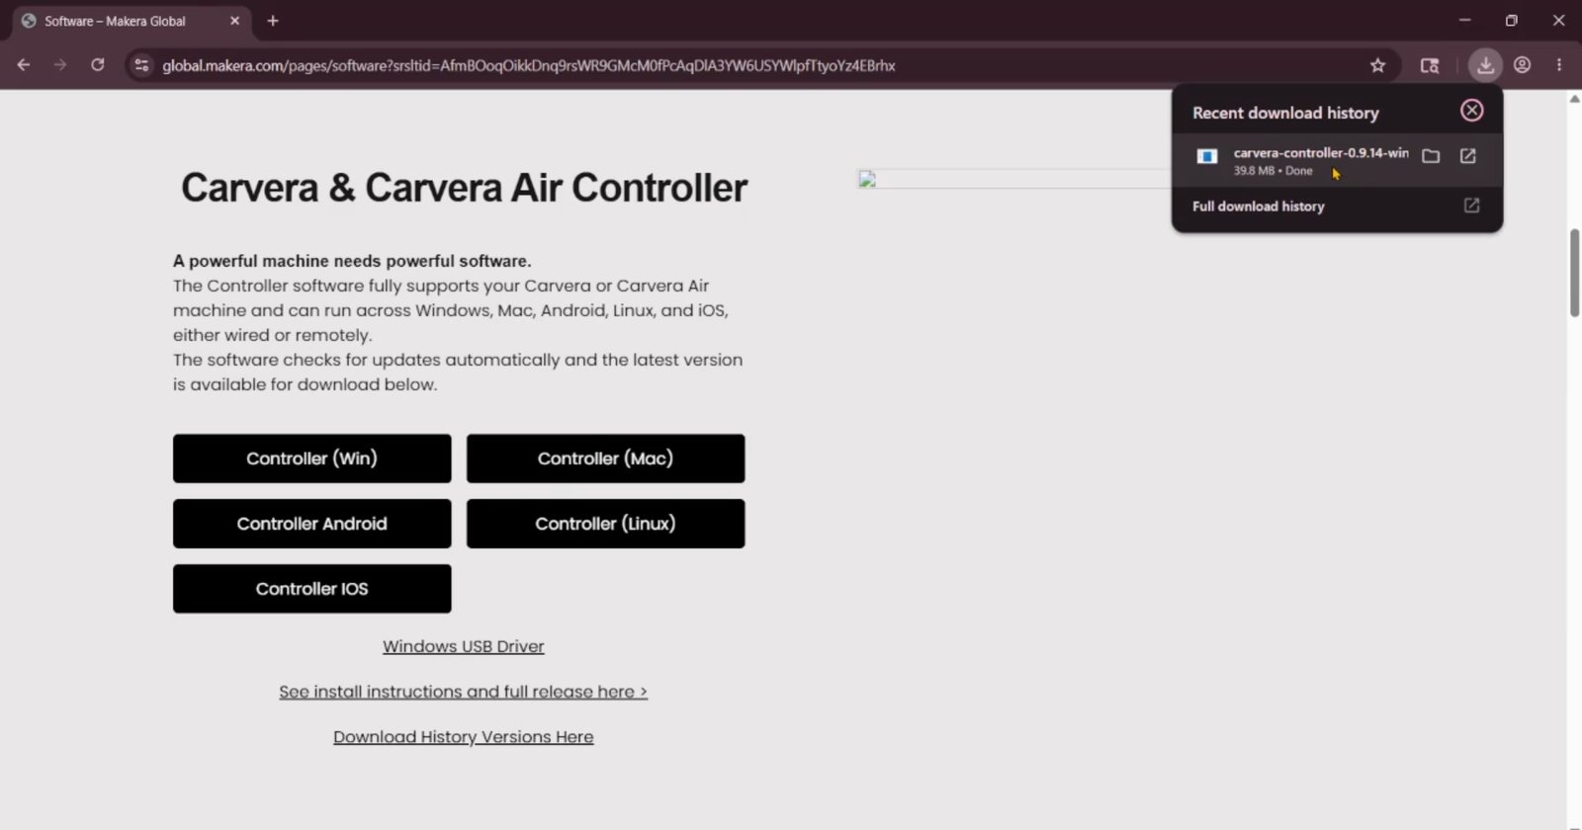Click the carvera-controller file icon
Viewport: 1582px width, 830px height.
[1206, 157]
